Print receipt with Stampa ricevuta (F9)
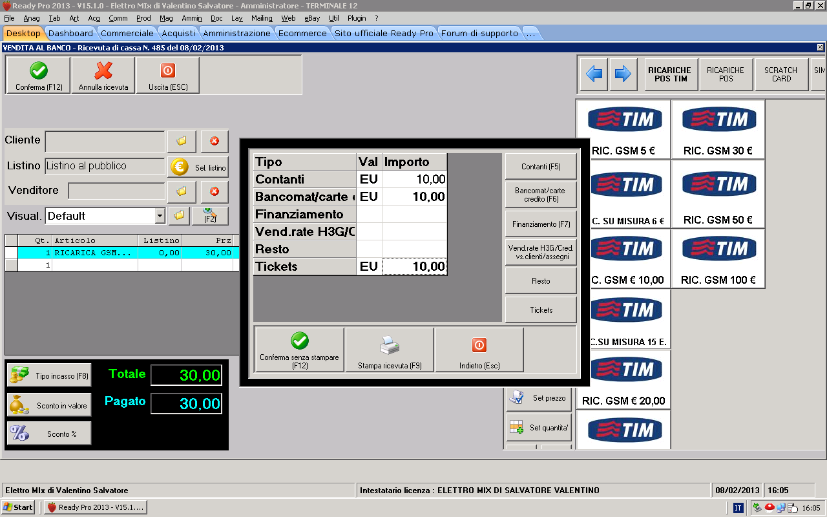This screenshot has width=827, height=517. point(390,350)
